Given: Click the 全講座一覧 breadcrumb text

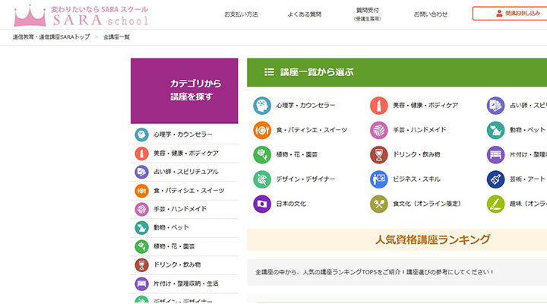Looking at the screenshot, I should [x=116, y=37].
